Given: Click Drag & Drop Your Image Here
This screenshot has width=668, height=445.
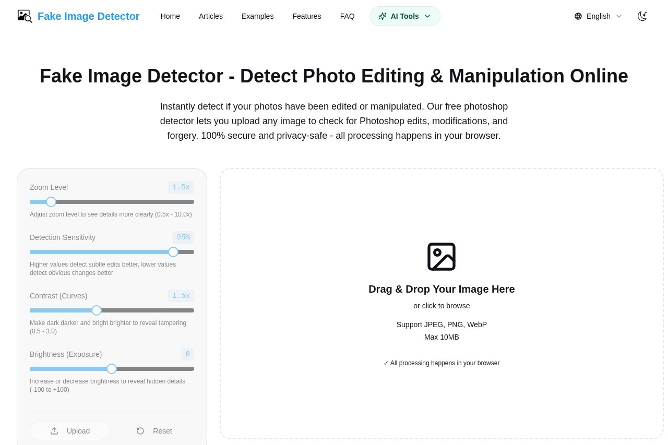Looking at the screenshot, I should (442, 289).
